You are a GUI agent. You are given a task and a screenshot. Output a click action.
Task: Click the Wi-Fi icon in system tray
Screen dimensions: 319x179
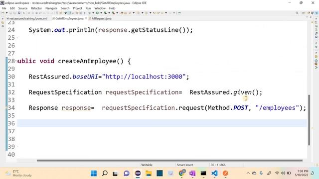tap(277, 173)
